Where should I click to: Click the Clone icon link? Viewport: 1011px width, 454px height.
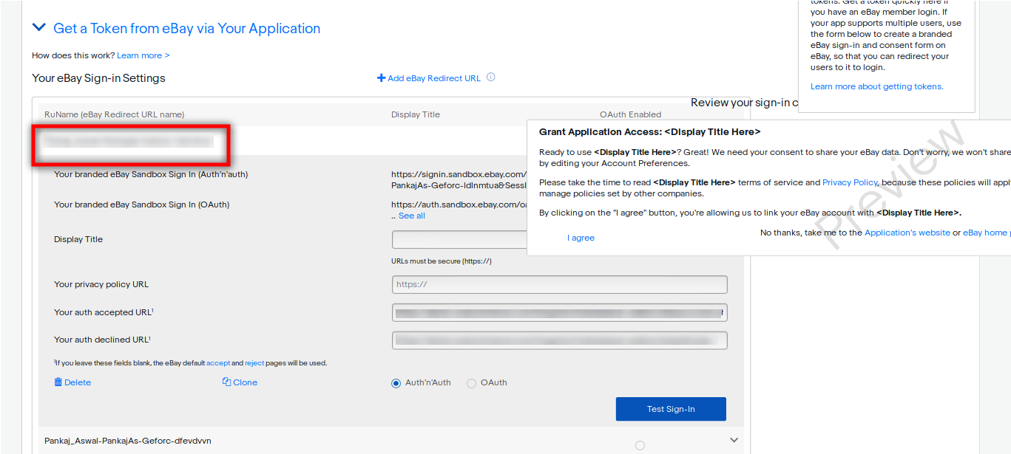point(240,382)
